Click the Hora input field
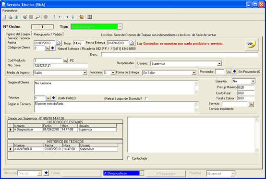The height and width of the screenshot is (179, 266). pos(79,43)
